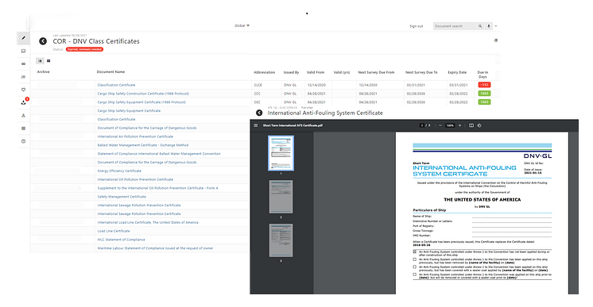This screenshot has width=593, height=307.
Task: Toggle the PDF viewer sidebar menu icon
Action: (x=256, y=125)
